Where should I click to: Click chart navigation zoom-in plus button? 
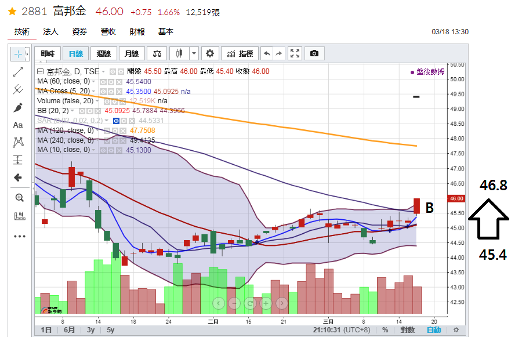coord(266,303)
